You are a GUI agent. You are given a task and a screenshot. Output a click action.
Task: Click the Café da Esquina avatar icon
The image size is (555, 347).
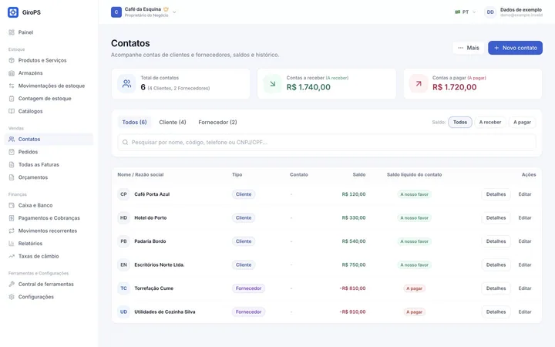(116, 12)
